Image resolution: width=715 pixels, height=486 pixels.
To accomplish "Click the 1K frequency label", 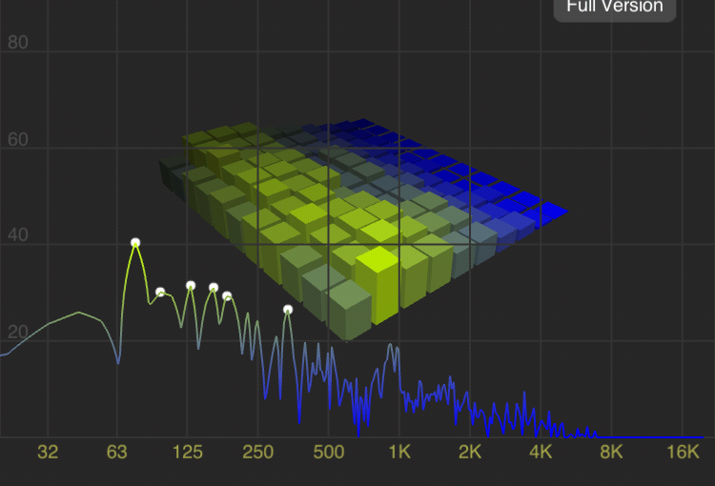I will (x=399, y=453).
